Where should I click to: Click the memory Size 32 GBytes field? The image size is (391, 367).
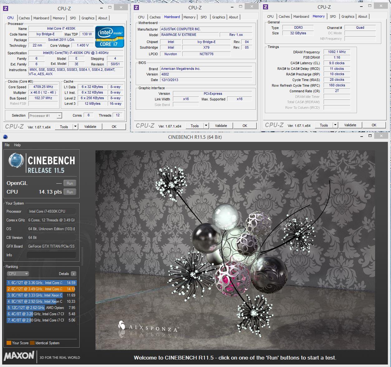pos(298,33)
